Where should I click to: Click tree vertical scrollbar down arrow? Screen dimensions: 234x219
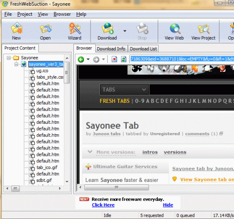pos(67,181)
